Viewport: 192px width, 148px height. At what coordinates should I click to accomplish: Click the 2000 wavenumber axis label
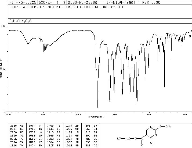click(79, 115)
